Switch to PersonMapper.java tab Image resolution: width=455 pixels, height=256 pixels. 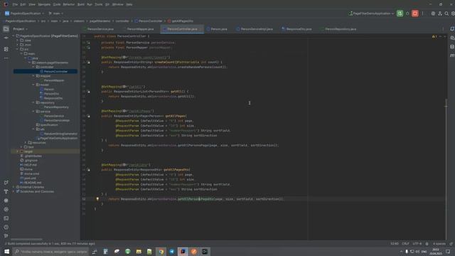[139, 29]
